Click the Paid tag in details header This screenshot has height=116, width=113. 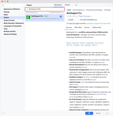coord(69,10)
